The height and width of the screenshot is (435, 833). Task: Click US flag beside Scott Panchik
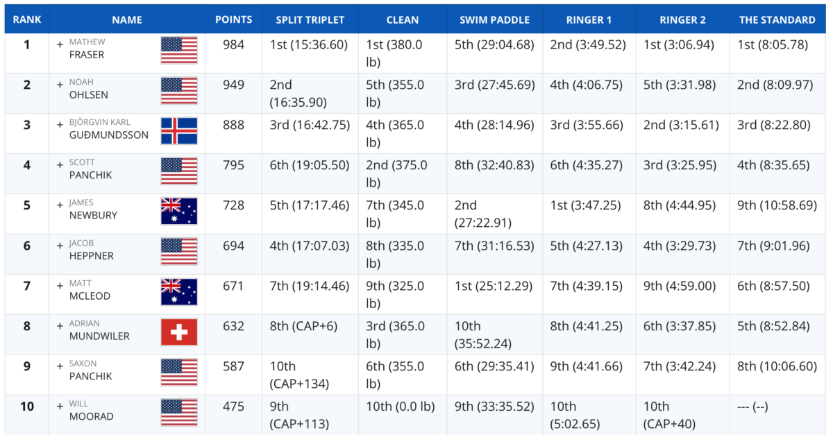179,171
